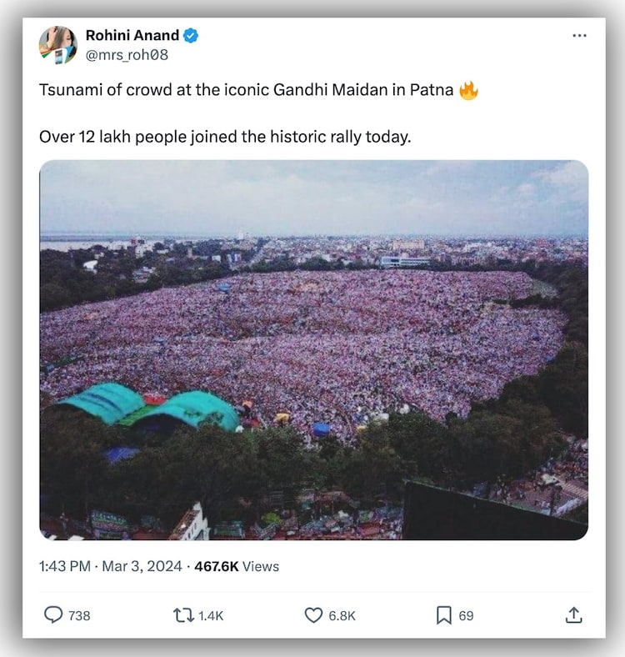Viewport: 625px width, 657px height.
Task: Open Rohini Anand's profile picture
Action: (x=58, y=45)
